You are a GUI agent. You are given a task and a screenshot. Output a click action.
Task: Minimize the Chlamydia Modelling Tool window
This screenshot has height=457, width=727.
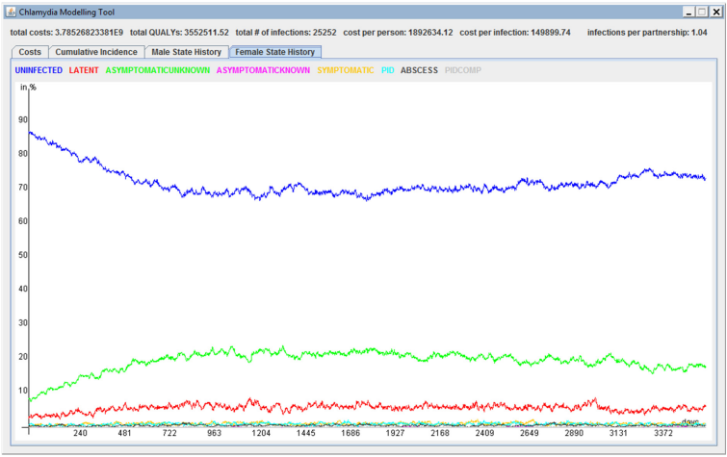(x=688, y=12)
